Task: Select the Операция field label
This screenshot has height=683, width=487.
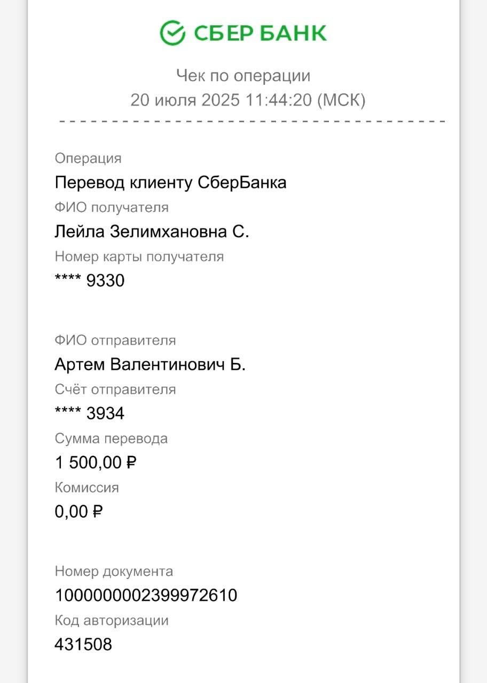Action: click(x=88, y=159)
